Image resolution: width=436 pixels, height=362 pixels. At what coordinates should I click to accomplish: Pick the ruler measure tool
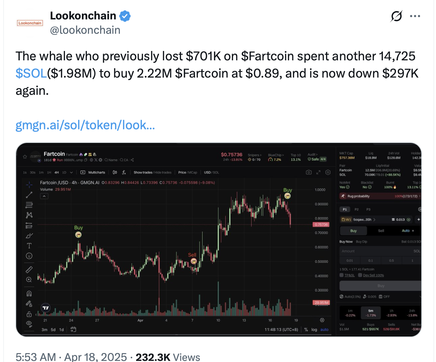tap(29, 269)
